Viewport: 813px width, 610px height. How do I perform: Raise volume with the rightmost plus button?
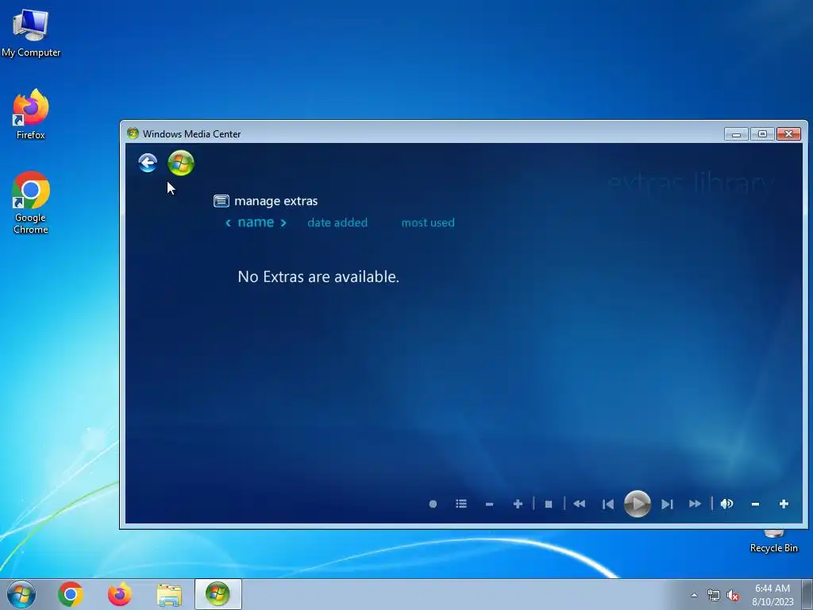(784, 504)
